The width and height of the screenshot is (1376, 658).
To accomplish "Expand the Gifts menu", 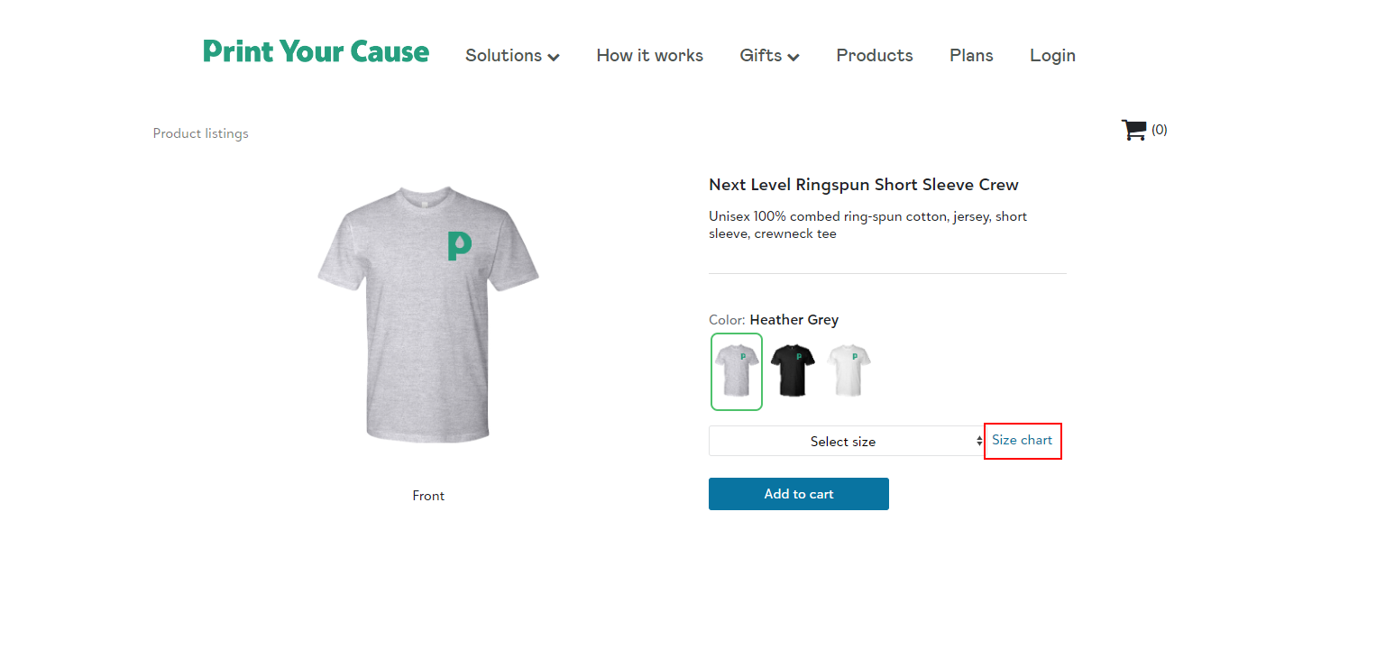I will click(x=769, y=56).
